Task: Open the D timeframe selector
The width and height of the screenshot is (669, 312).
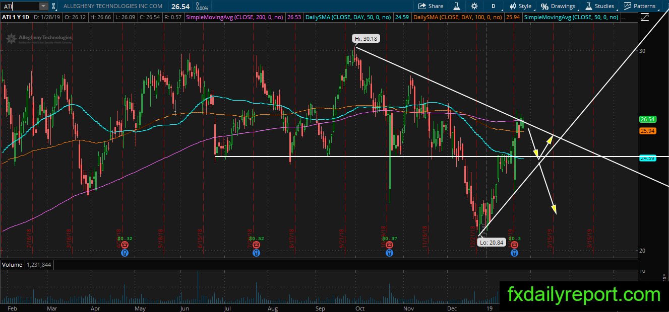Action: [x=493, y=6]
